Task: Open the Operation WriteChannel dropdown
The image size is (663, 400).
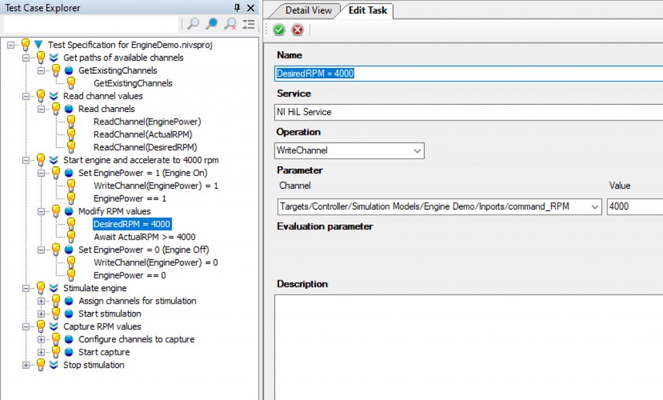Action: [417, 151]
